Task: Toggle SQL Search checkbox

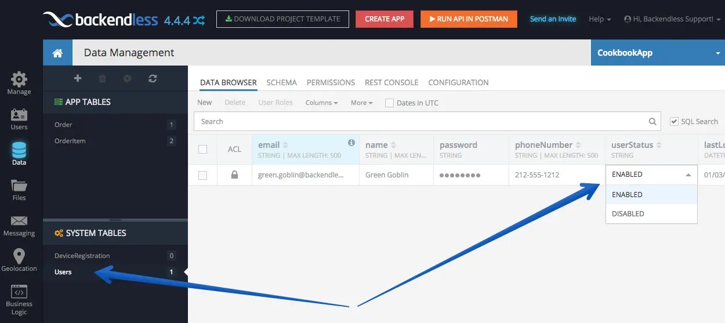Action: pos(674,121)
